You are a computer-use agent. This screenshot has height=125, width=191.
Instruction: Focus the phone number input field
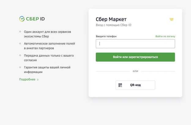[x=135, y=44]
